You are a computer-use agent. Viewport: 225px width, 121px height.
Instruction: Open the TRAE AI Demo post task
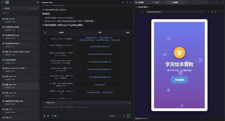coord(20,53)
